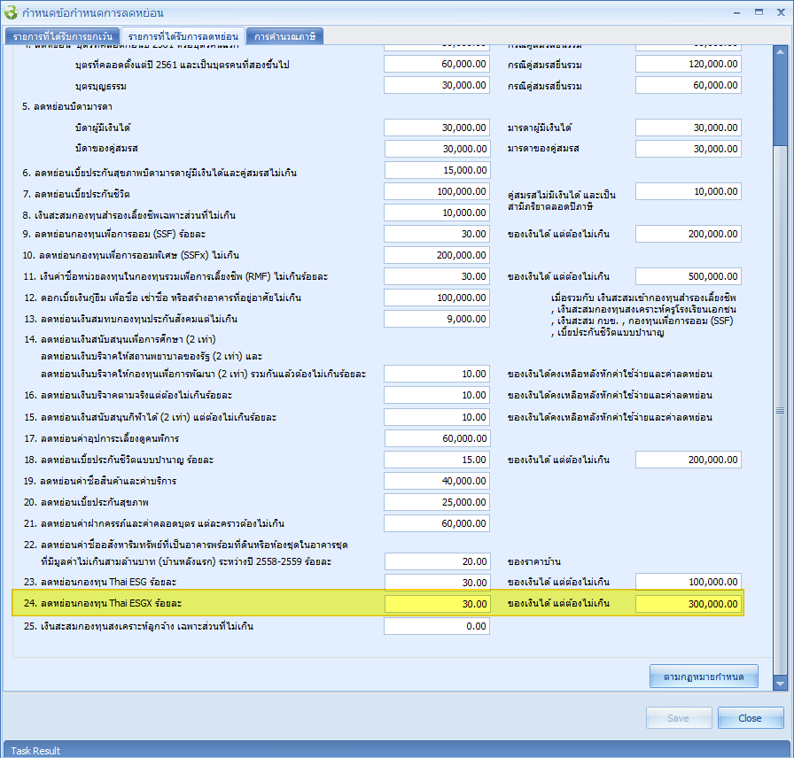The image size is (794, 758).
Task: Click the Thai ESGX 300,000.00 limit field
Action: coord(689,604)
